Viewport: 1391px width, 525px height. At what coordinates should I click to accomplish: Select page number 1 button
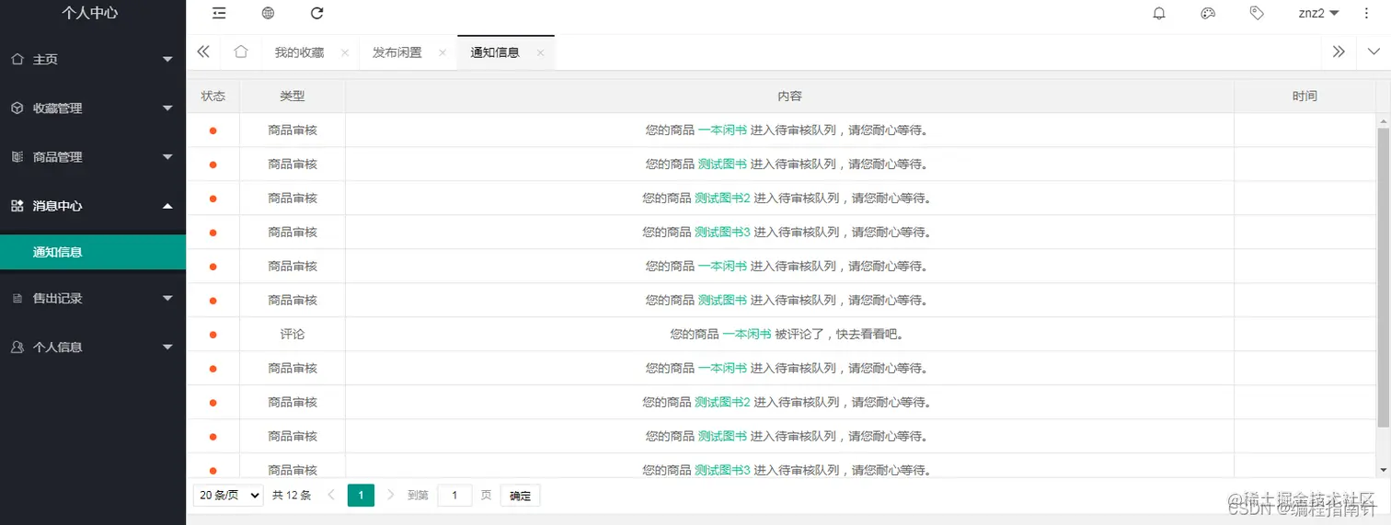[361, 496]
